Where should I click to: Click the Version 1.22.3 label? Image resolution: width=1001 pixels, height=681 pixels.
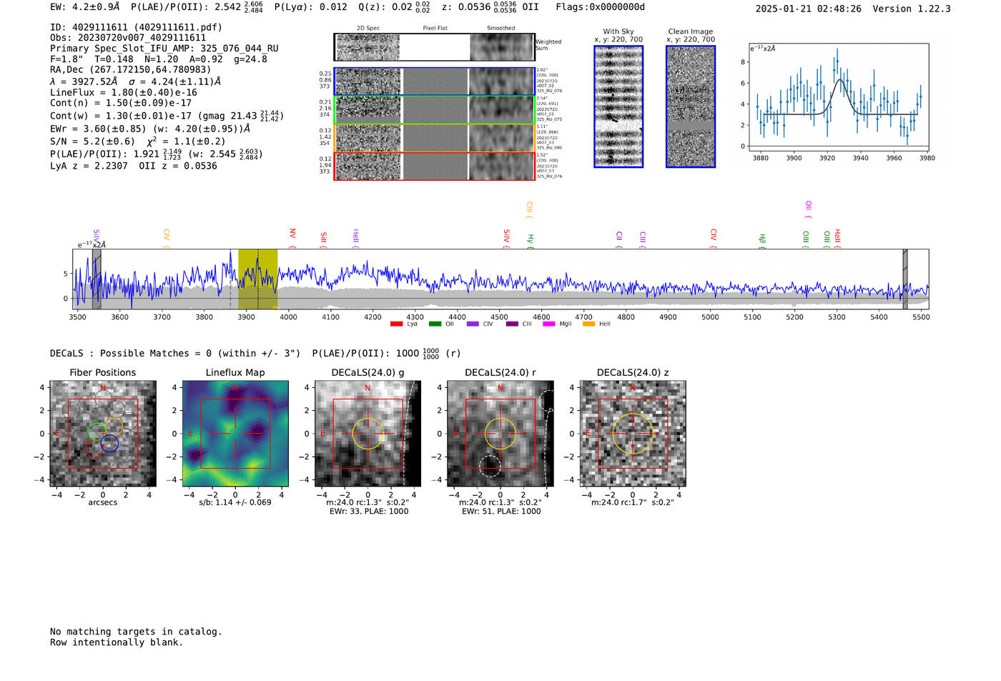[912, 9]
